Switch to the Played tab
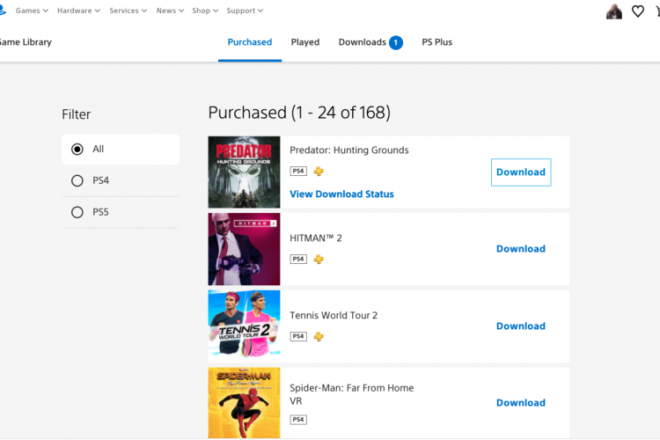The width and height of the screenshot is (660, 440). click(305, 42)
